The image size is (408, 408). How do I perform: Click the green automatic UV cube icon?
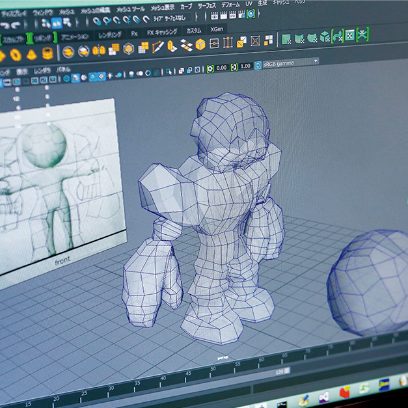pos(325,36)
